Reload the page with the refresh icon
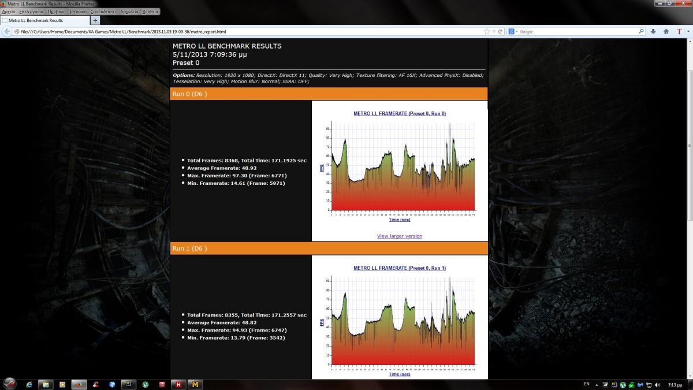Screen dimensions: 693x390 click(500, 31)
